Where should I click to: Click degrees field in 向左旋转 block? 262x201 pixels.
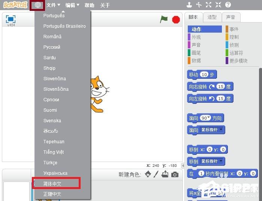pos(220,99)
